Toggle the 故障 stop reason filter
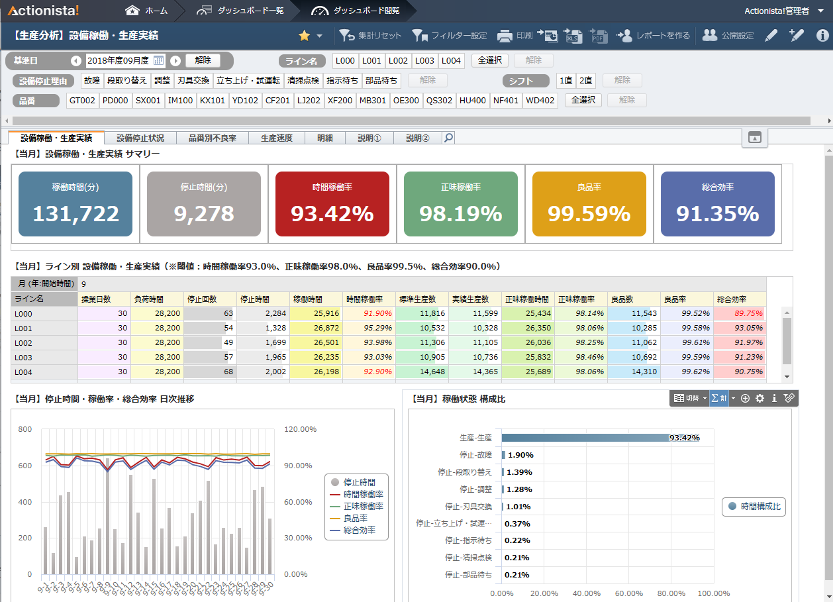This screenshot has height=602, width=833. pos(92,81)
